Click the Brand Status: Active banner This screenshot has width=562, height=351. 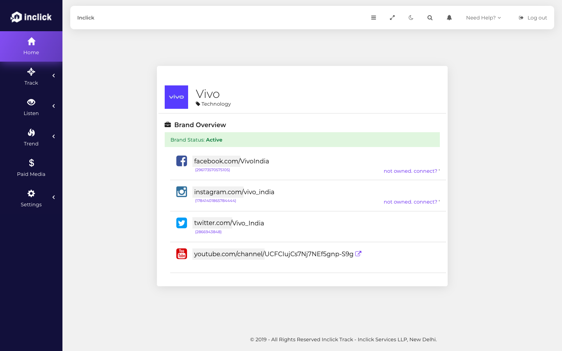(302, 140)
